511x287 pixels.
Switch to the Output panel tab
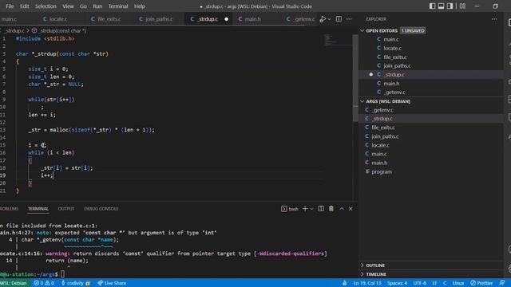tap(66, 209)
